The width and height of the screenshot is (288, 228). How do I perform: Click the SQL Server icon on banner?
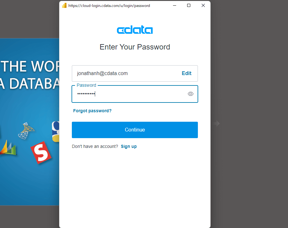tap(26, 131)
